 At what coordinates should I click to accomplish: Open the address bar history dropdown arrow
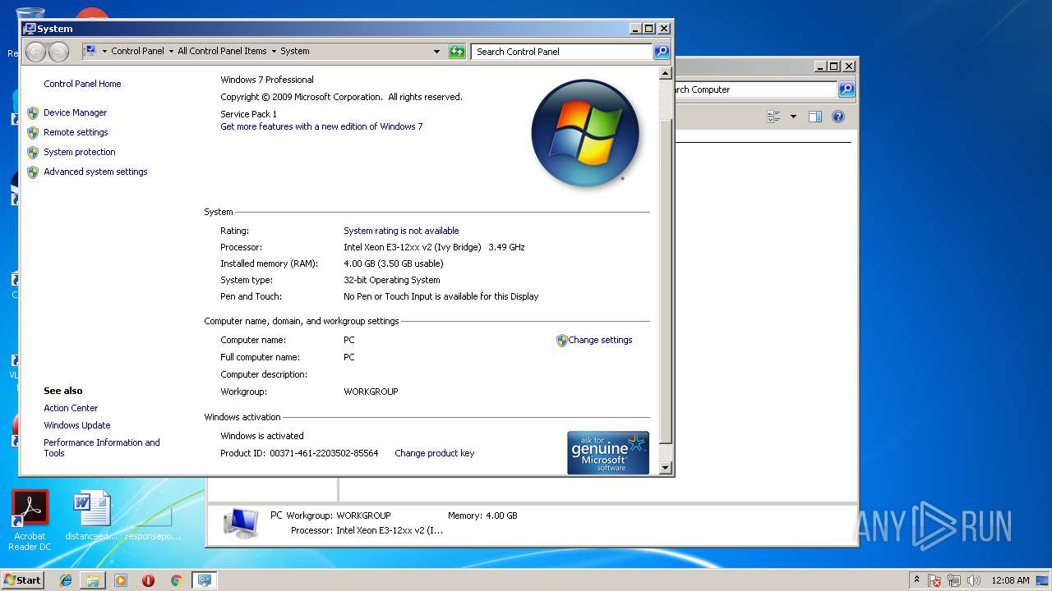[x=436, y=52]
